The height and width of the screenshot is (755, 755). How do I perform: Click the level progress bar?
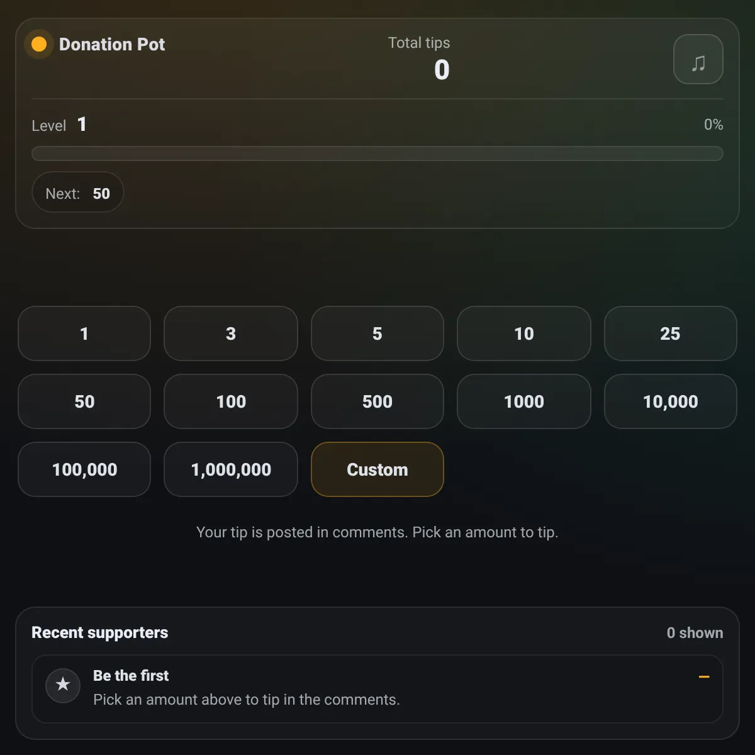377,154
